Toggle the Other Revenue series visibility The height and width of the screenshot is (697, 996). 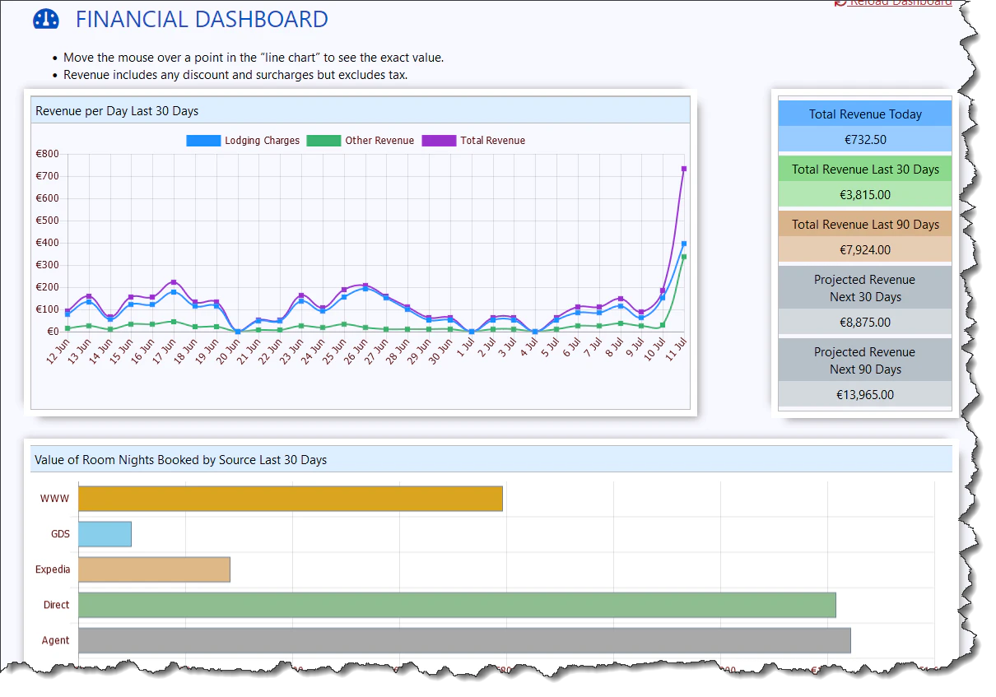(x=380, y=140)
